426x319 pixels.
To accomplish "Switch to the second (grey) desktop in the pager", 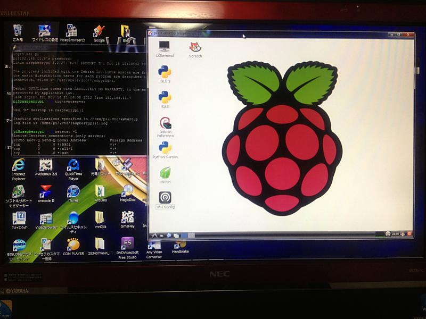I will [191, 235].
